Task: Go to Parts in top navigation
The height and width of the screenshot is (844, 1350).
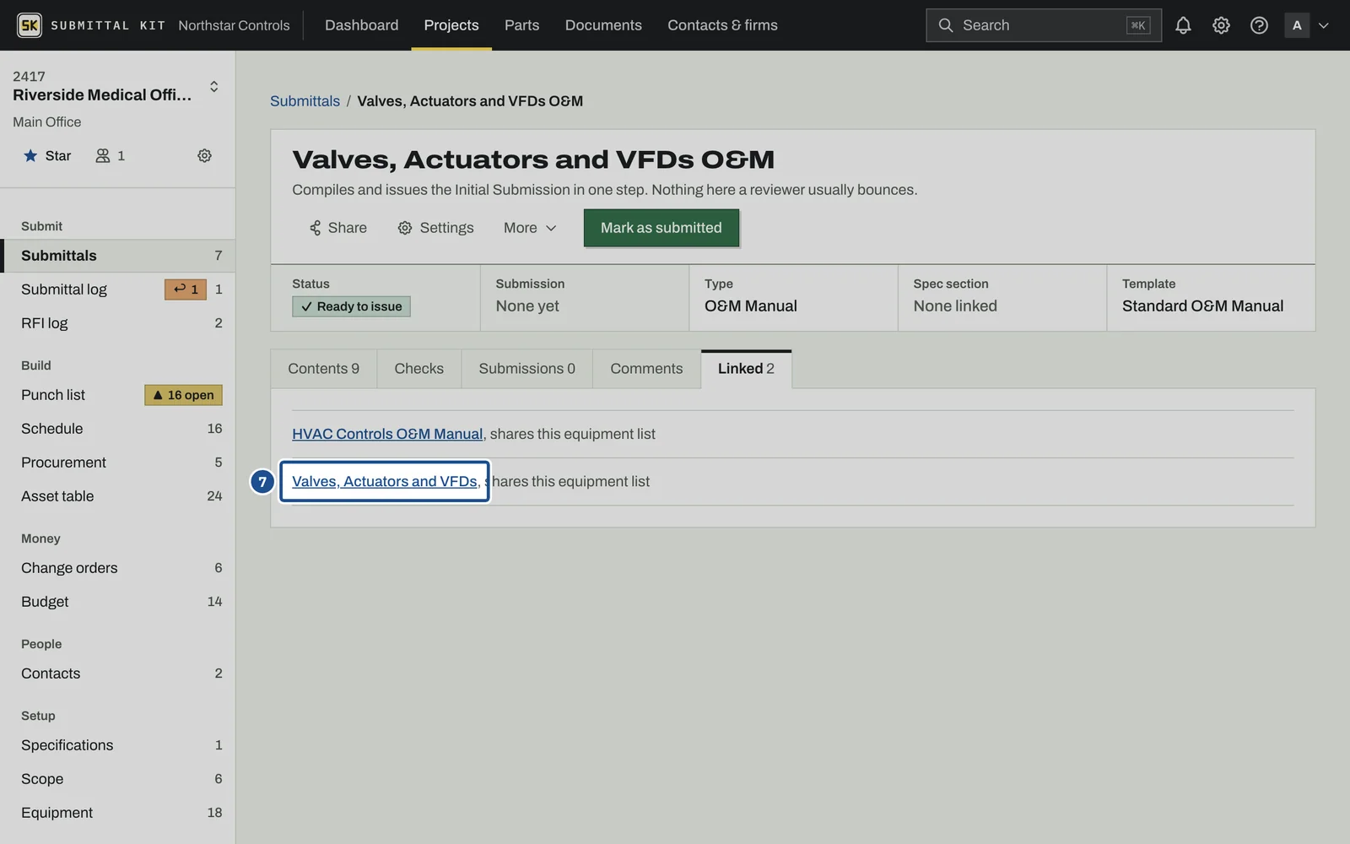Action: 521,25
